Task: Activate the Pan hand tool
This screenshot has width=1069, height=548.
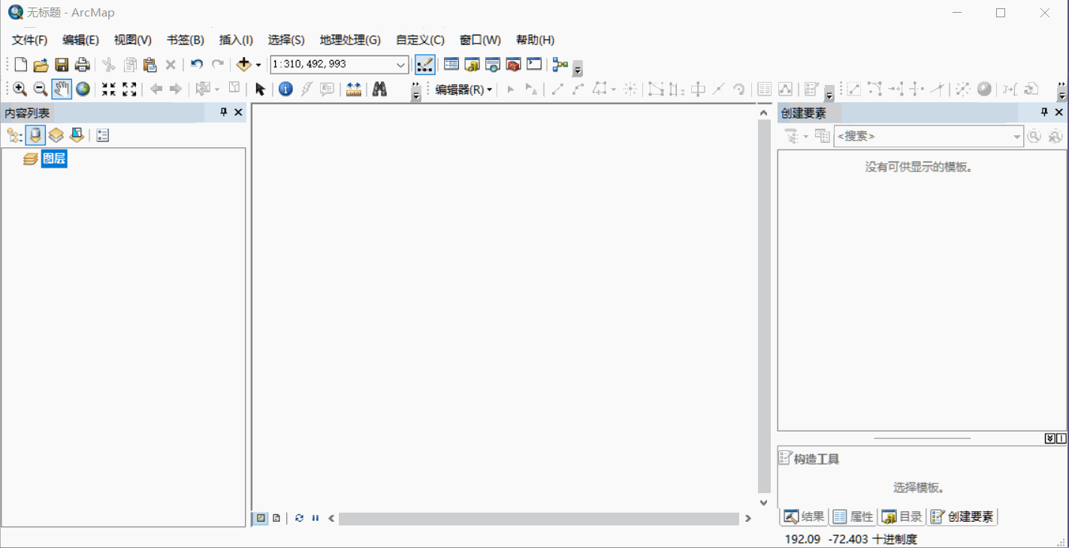Action: pyautogui.click(x=62, y=89)
